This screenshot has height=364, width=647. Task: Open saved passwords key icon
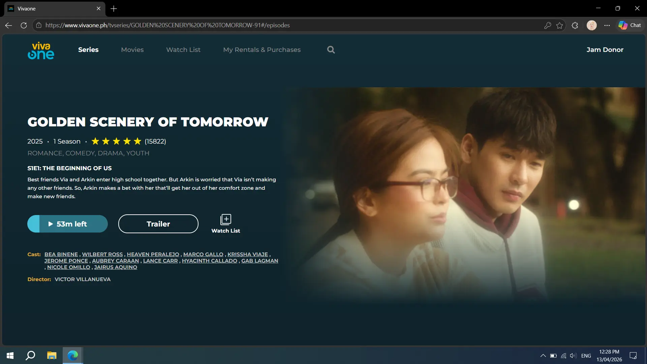point(548,25)
